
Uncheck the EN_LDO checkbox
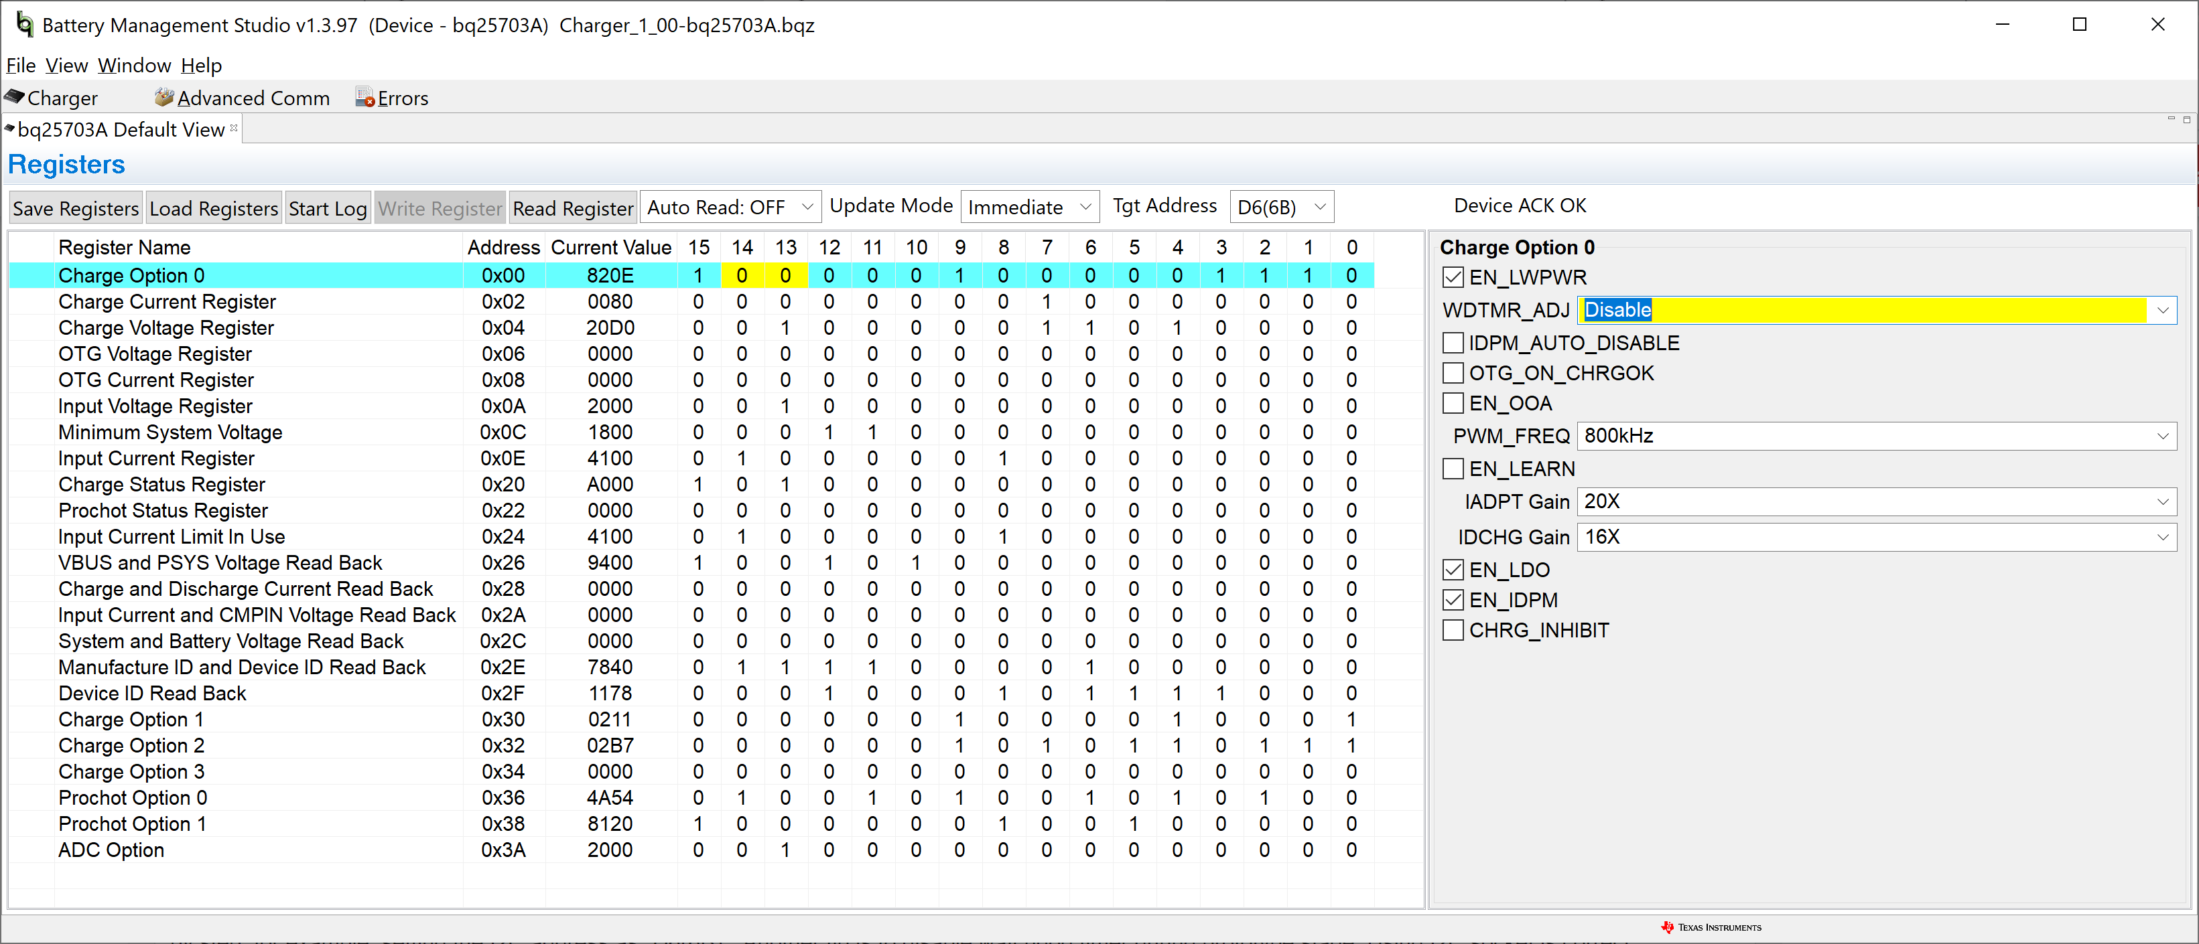(x=1453, y=570)
